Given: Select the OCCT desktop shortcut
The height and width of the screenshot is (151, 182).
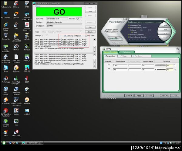Looking at the screenshot, I should pos(27,79).
